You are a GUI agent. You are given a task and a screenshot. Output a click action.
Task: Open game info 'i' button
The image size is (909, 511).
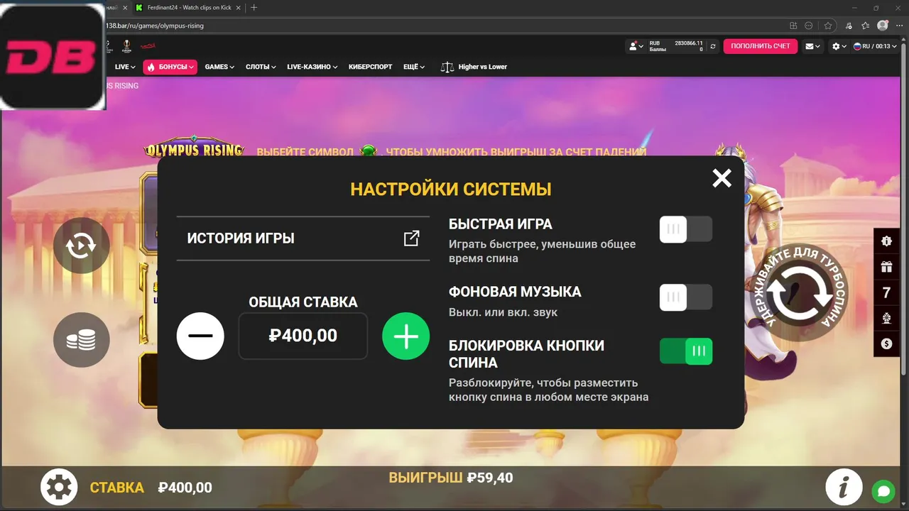click(844, 488)
